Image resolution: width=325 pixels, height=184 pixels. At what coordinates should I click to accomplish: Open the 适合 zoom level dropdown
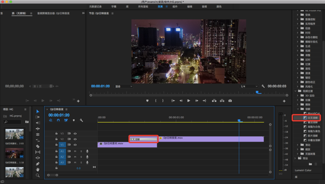(124, 86)
